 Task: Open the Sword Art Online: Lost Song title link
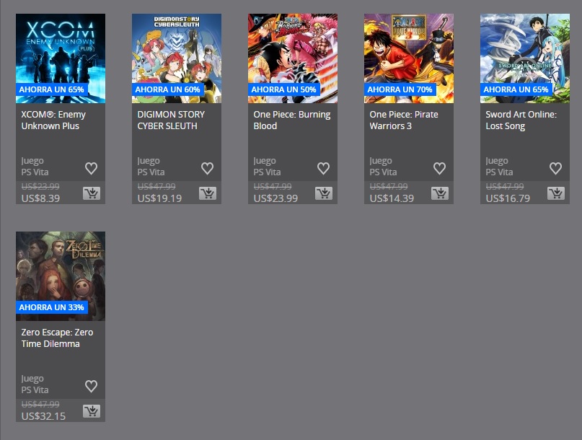(521, 120)
